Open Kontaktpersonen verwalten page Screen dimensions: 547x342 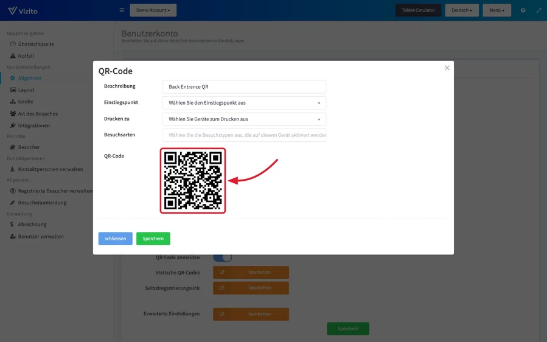51,169
